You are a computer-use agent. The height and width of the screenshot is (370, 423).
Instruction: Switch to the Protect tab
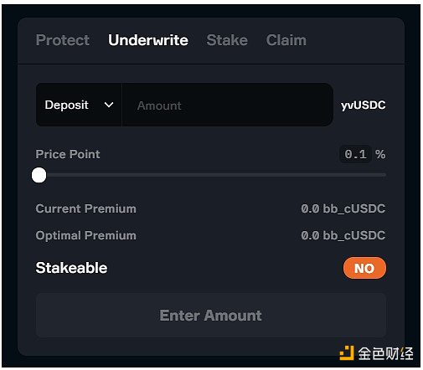[63, 40]
